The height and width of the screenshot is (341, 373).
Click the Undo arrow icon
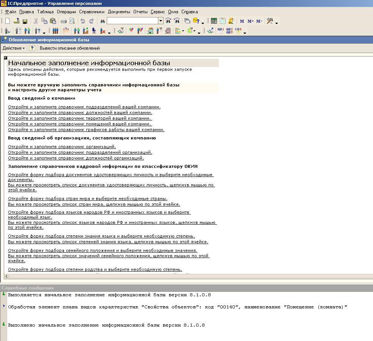click(83, 21)
